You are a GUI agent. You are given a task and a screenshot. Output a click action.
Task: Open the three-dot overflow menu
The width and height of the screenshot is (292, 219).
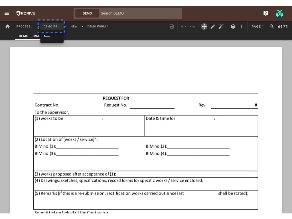pos(242,27)
